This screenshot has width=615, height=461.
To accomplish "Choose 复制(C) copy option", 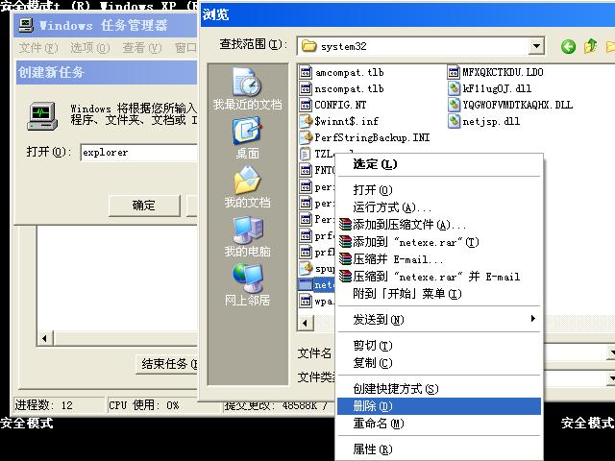I will click(x=438, y=363).
